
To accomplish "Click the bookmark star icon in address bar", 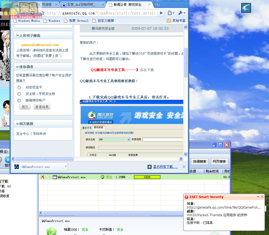I will click(x=42, y=13).
